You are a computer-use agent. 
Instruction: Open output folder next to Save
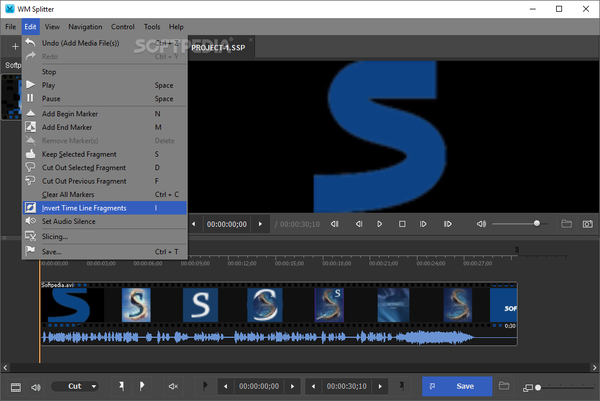504,386
